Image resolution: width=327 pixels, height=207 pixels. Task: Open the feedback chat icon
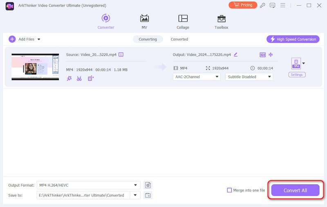coord(272,5)
